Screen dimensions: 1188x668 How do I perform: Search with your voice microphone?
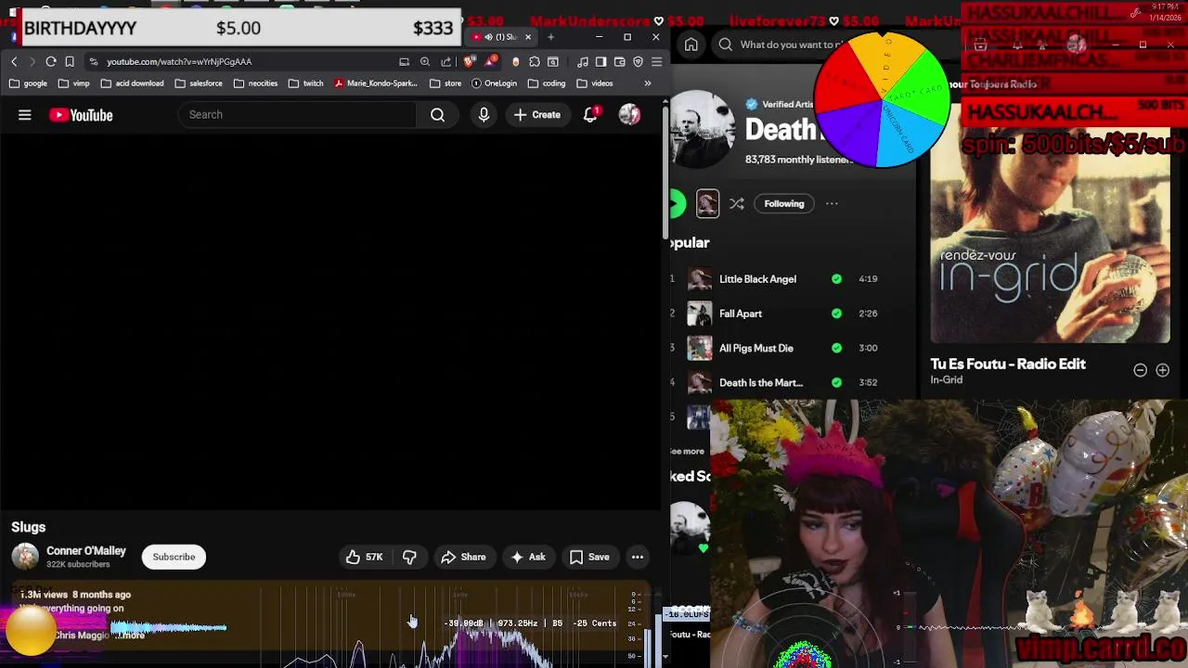pos(484,115)
